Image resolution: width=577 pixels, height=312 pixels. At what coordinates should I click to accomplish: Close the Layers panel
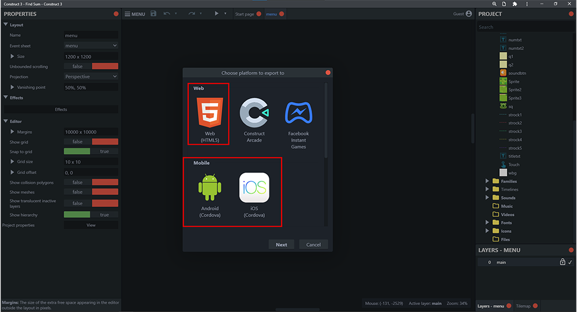571,250
